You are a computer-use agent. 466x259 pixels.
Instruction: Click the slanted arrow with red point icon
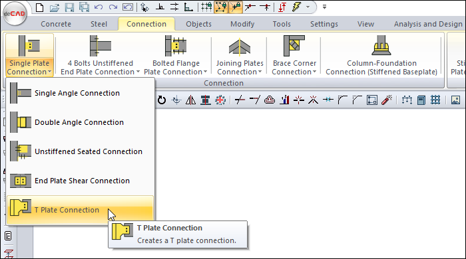pyautogui.click(x=250, y=7)
